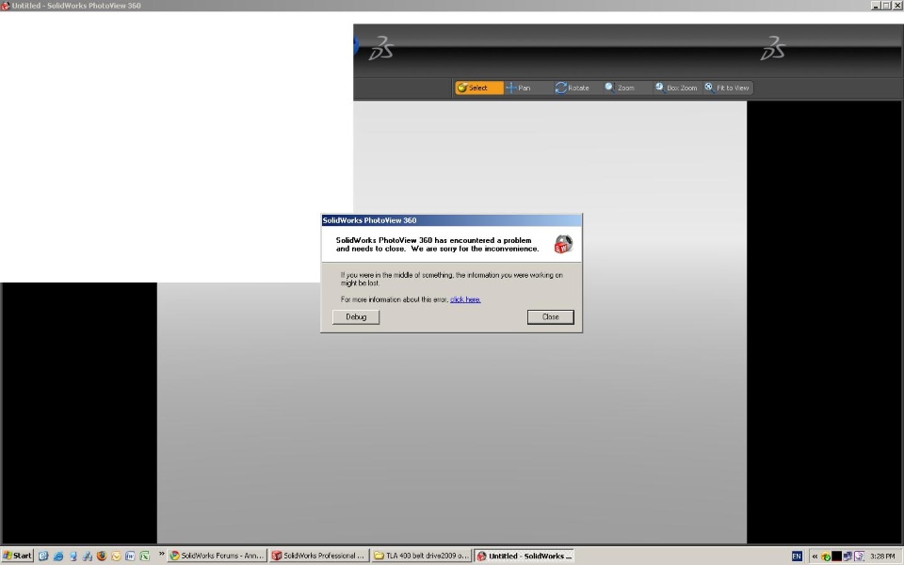904x565 pixels.
Task: Open Microsoft Word from the quick launch bar
Action: click(130, 557)
